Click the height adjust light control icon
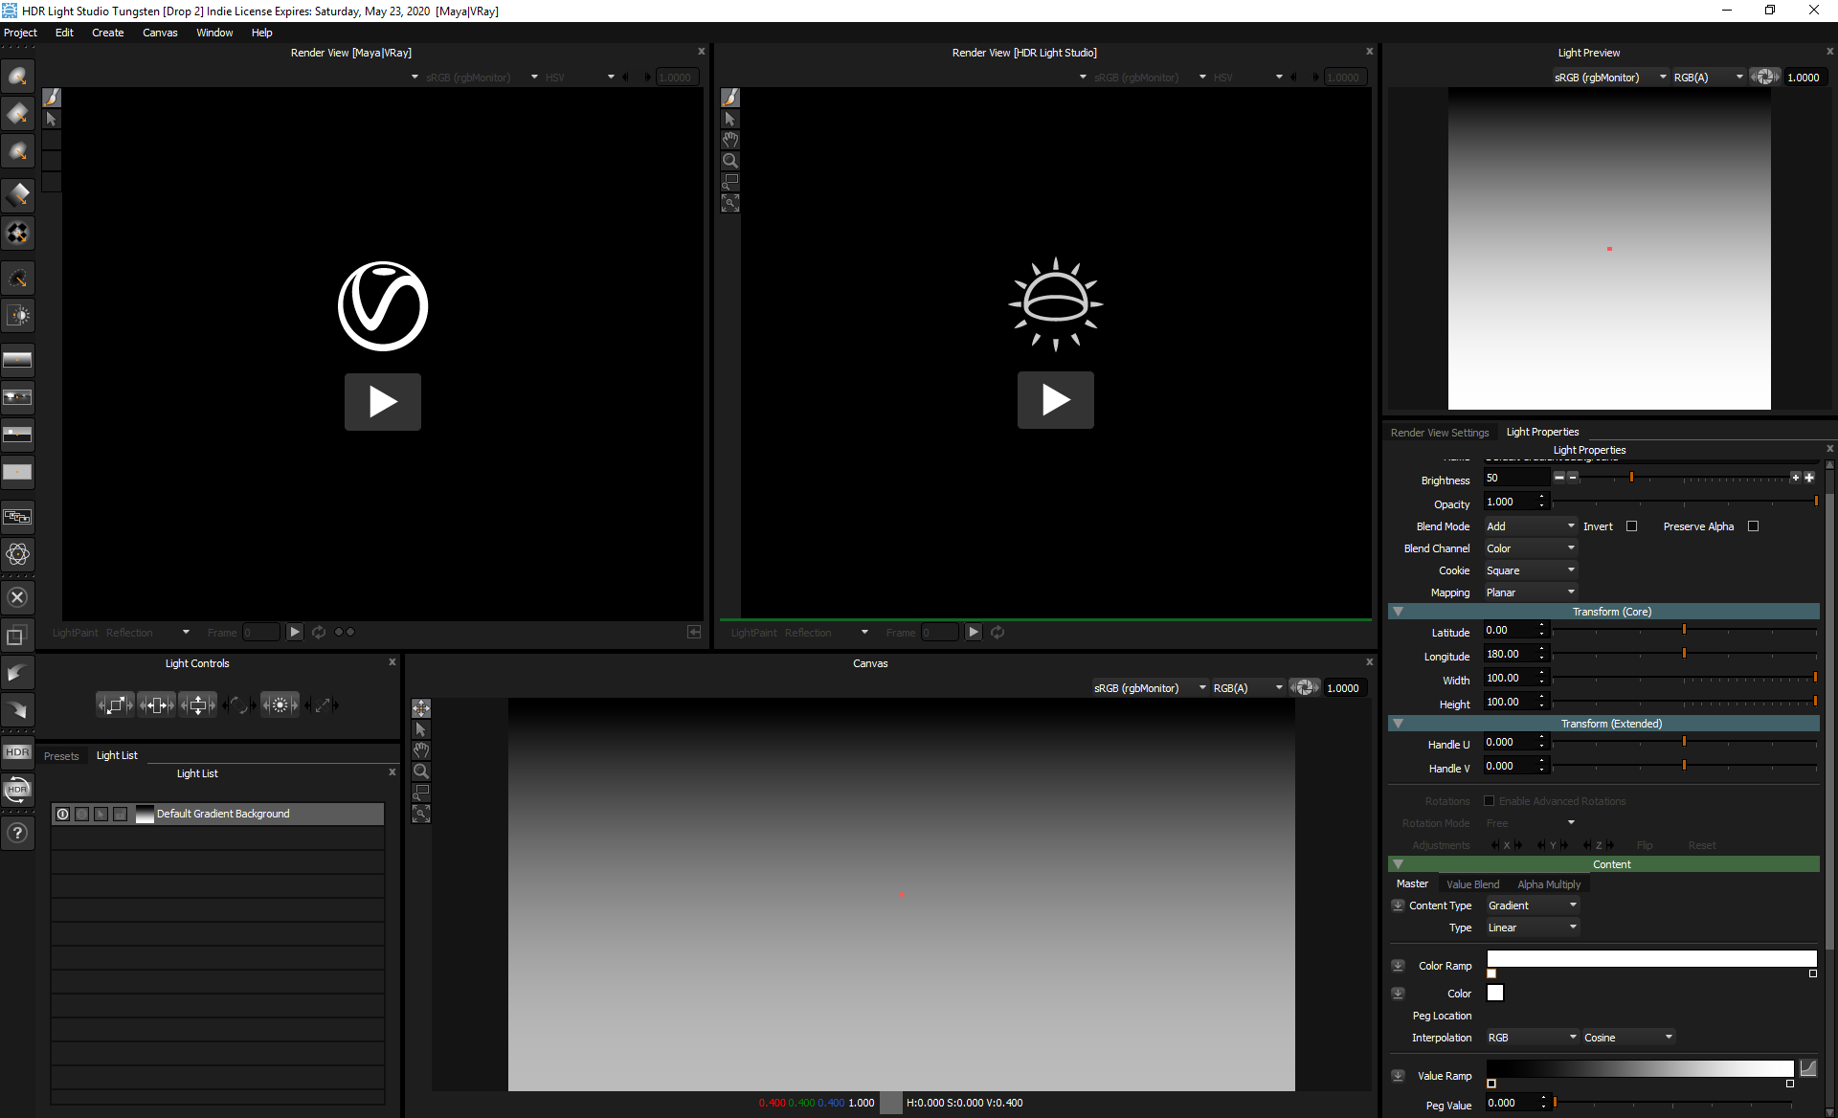The height and width of the screenshot is (1118, 1838). (x=198, y=705)
